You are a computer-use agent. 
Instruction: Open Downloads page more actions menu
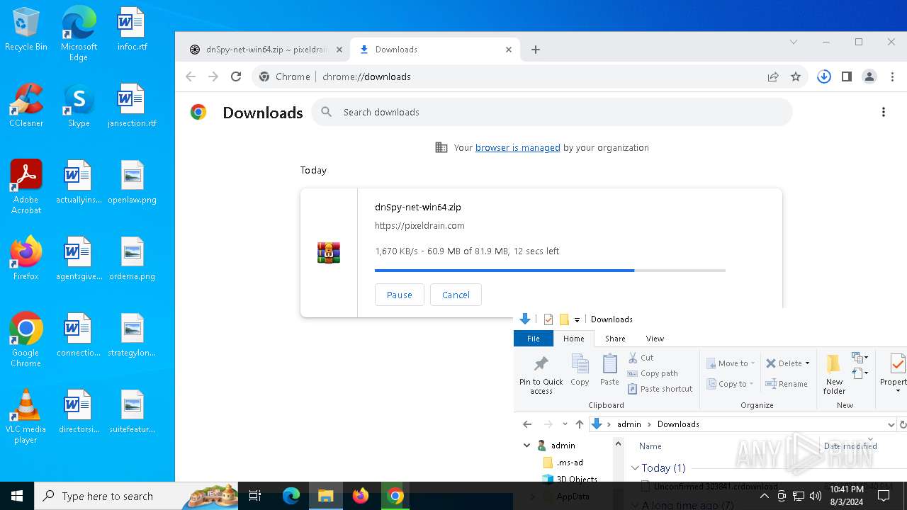883,112
